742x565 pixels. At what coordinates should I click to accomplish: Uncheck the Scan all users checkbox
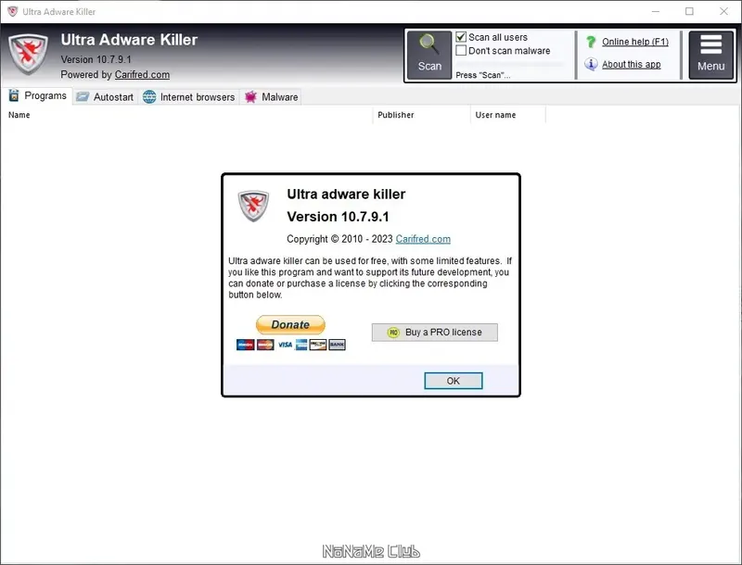461,37
